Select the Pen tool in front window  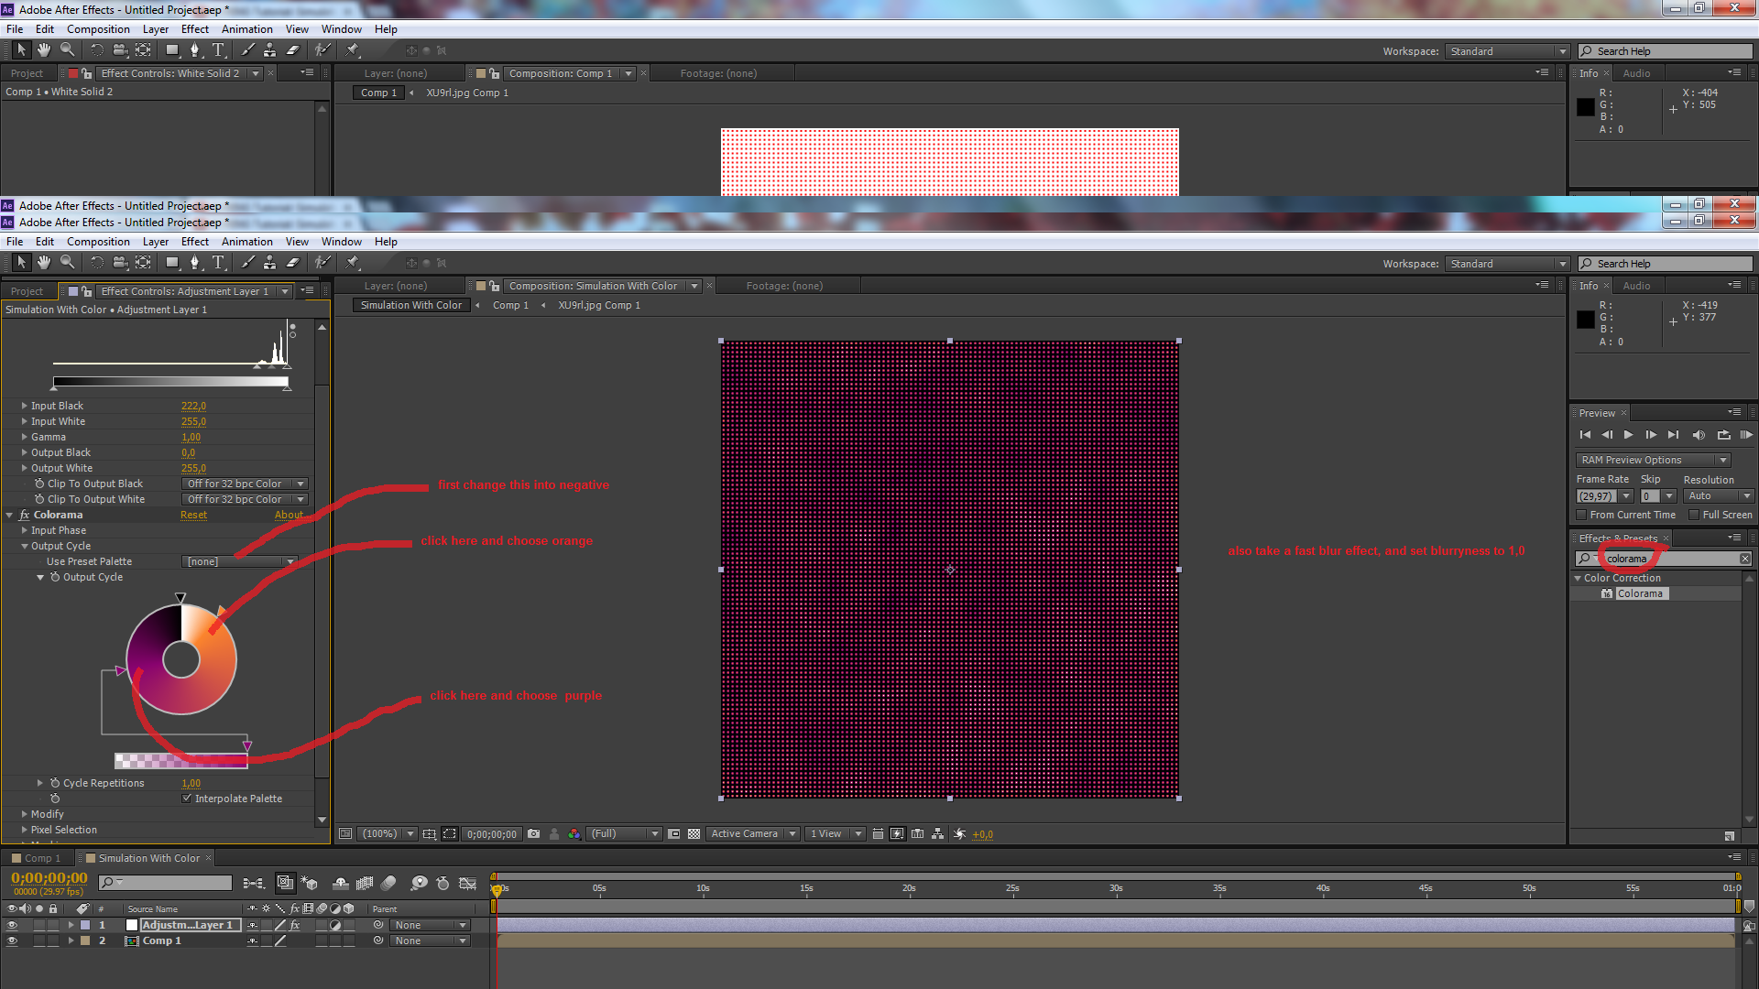pyautogui.click(x=194, y=263)
